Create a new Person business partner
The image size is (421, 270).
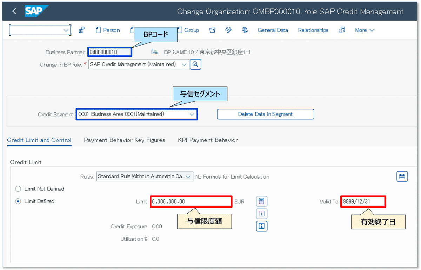(108, 30)
